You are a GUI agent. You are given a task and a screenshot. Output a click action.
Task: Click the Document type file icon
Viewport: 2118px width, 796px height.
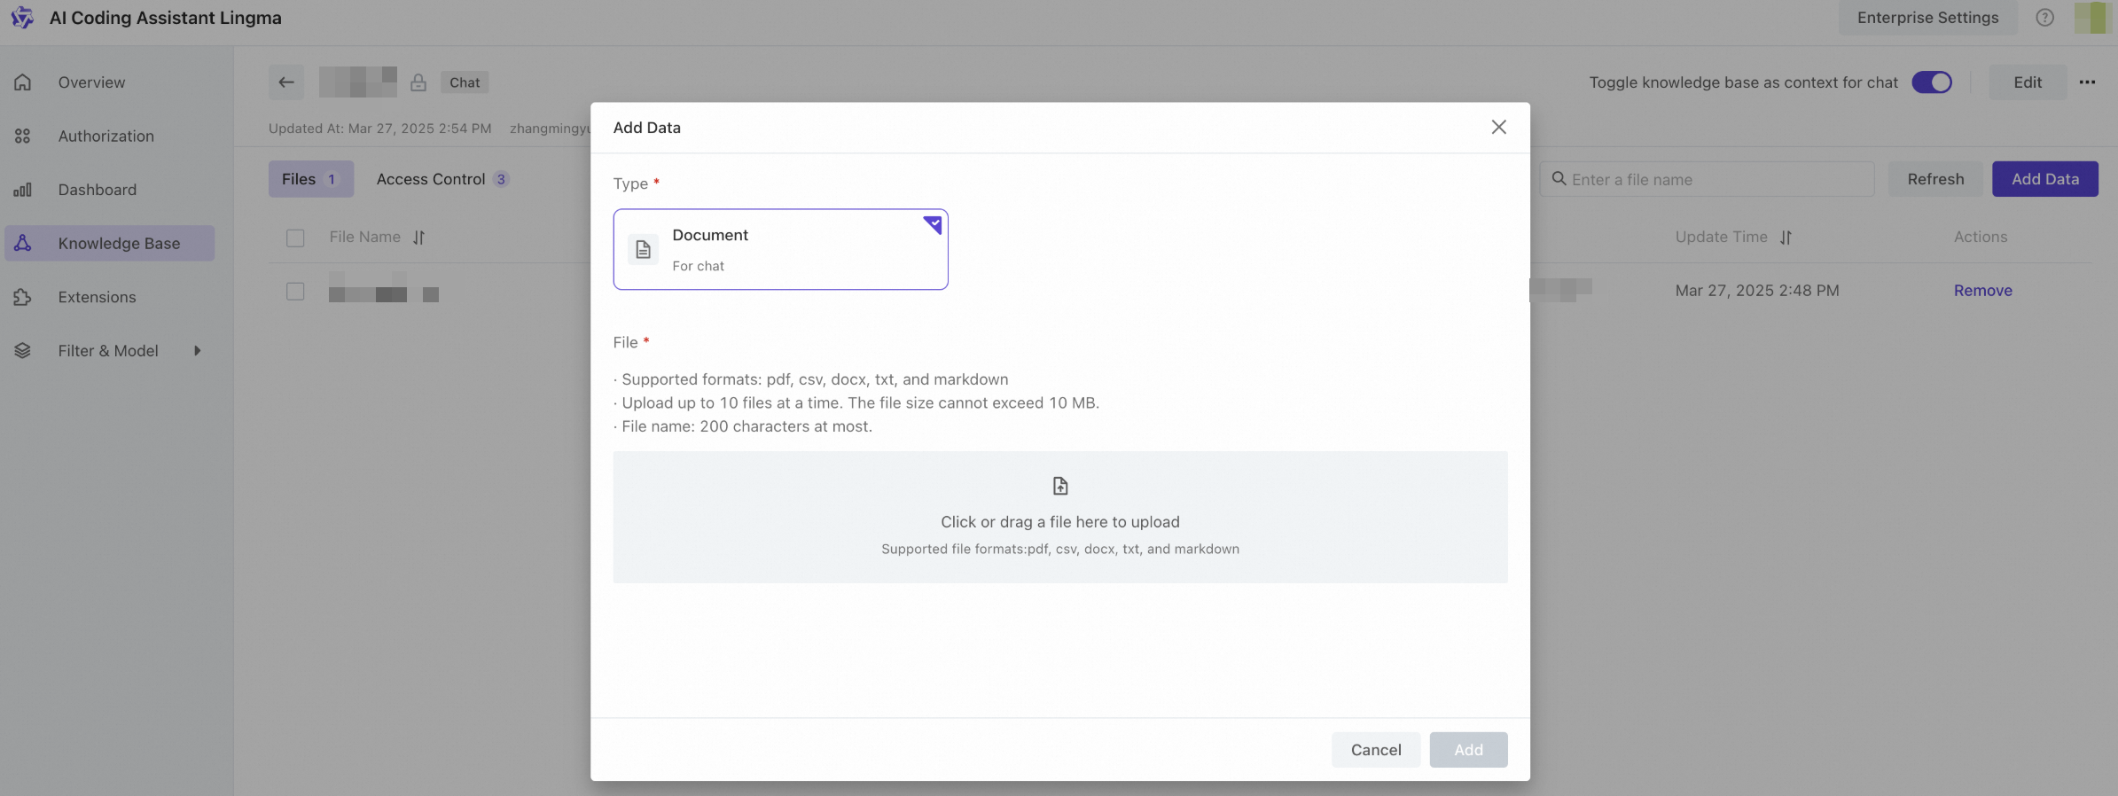[644, 250]
